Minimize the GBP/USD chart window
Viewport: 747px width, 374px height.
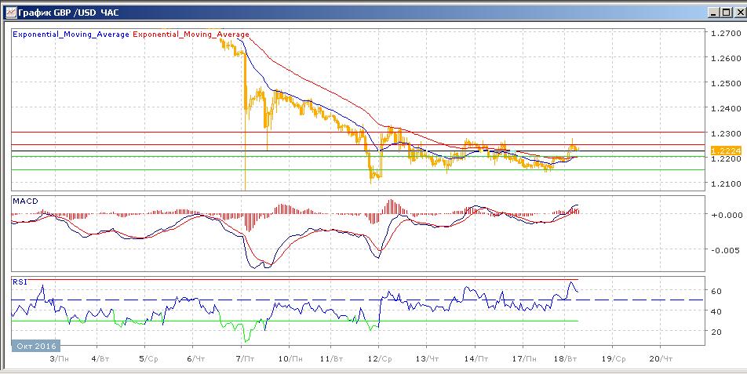coord(712,13)
